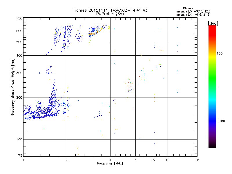This screenshot has height=174, width=232.
Task: Click y-axis tick label "300"
Action: [19, 73]
